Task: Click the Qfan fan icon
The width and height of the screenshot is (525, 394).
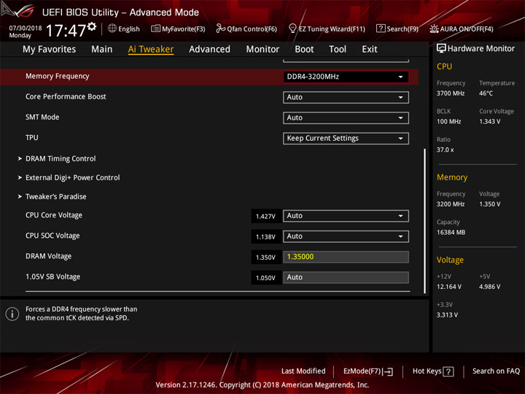Action: [220, 28]
